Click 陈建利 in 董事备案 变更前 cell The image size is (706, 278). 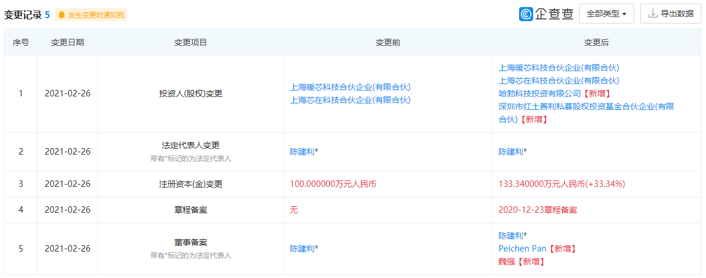click(x=302, y=249)
